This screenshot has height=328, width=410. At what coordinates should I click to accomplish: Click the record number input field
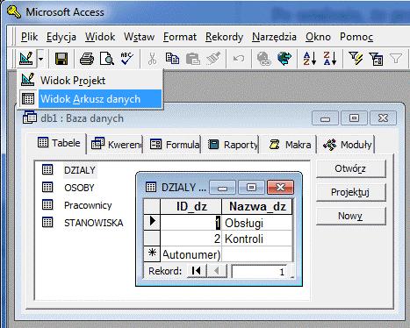259,272
